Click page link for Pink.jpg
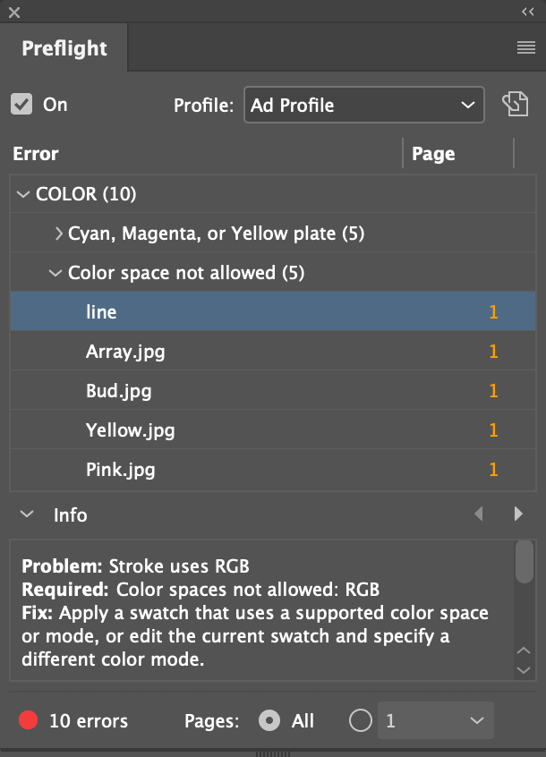This screenshot has height=757, width=546. click(x=493, y=469)
